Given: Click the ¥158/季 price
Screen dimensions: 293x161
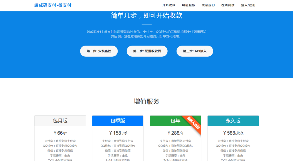Looking at the screenshot, I should (118, 133).
